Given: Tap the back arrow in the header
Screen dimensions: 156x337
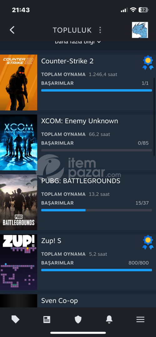Looking at the screenshot, I should pos(12,30).
